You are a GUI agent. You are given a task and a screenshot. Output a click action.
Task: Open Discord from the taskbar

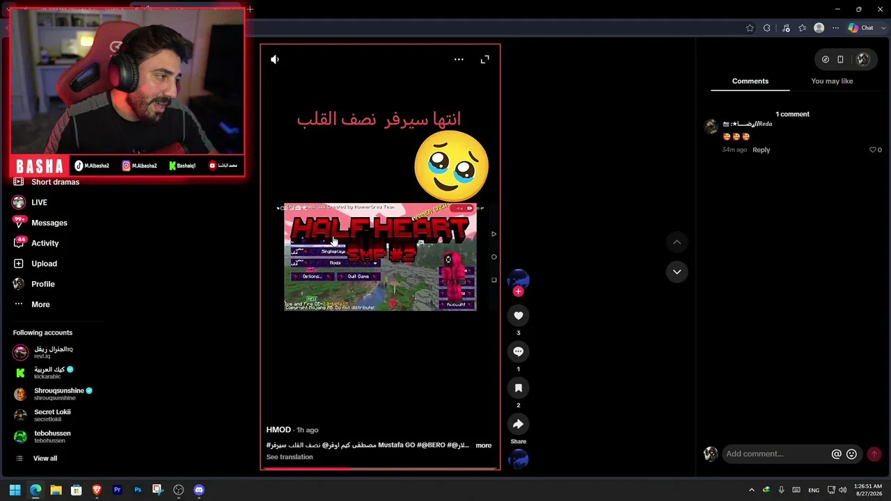(x=199, y=490)
